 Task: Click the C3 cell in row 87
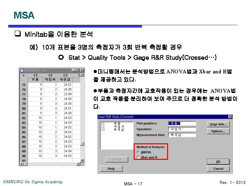click(x=65, y=142)
